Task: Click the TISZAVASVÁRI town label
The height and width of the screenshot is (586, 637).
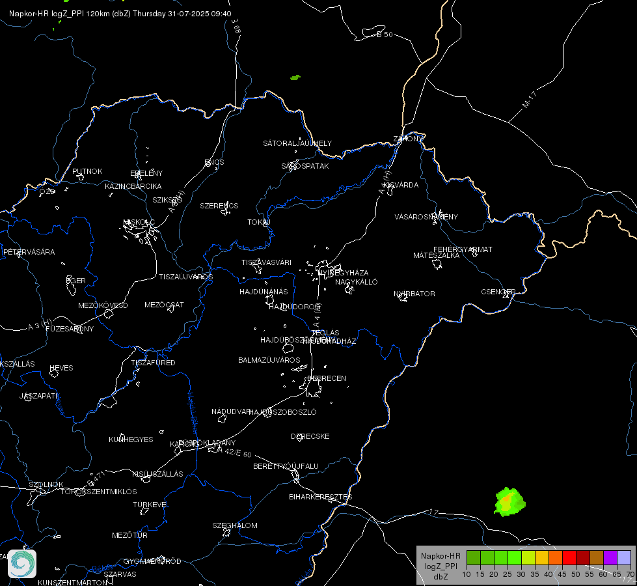Action: pyautogui.click(x=267, y=262)
